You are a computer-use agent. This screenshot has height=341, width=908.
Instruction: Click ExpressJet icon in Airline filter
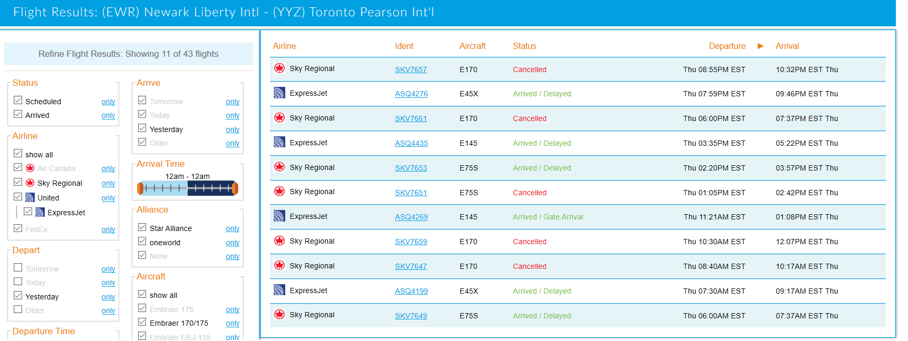tap(40, 212)
